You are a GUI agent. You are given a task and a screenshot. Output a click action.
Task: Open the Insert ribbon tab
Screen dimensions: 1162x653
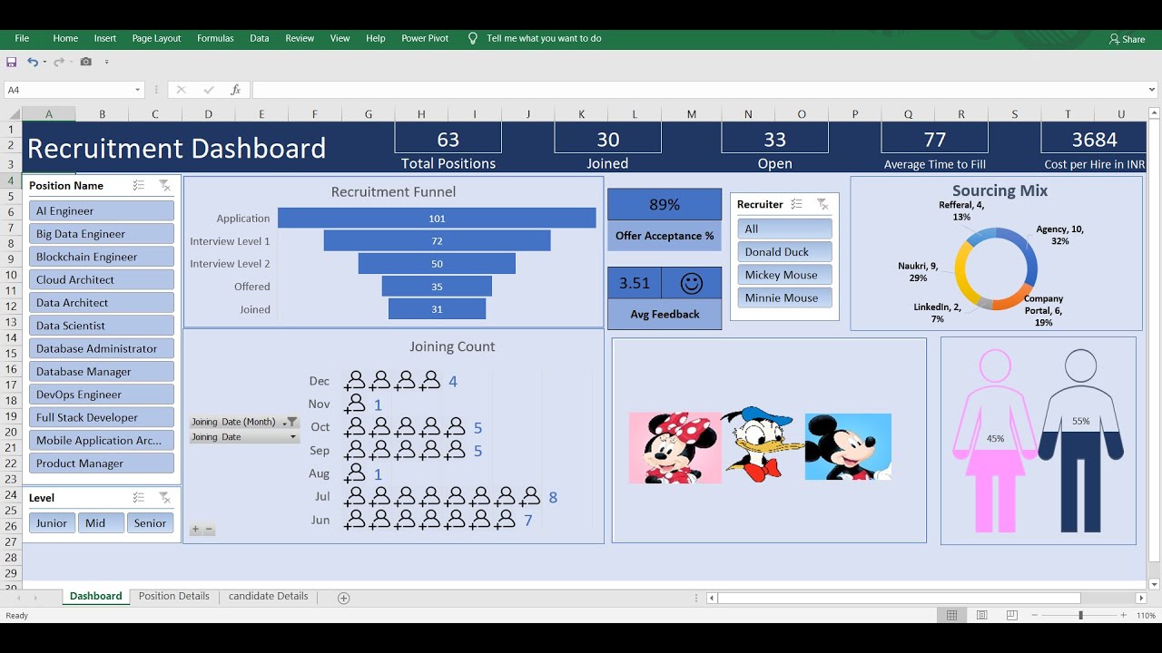pyautogui.click(x=105, y=38)
